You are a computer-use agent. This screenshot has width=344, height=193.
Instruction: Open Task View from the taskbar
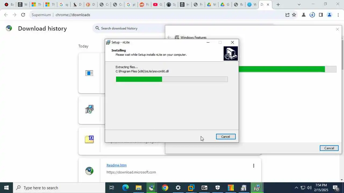coord(112,188)
